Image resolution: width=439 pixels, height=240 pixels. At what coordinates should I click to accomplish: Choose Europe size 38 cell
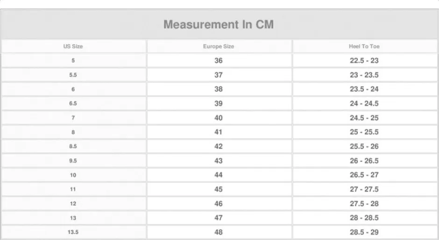pos(219,89)
